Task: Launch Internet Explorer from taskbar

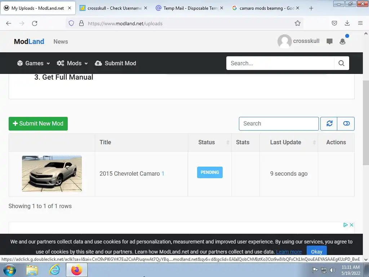Action: tap(54, 270)
